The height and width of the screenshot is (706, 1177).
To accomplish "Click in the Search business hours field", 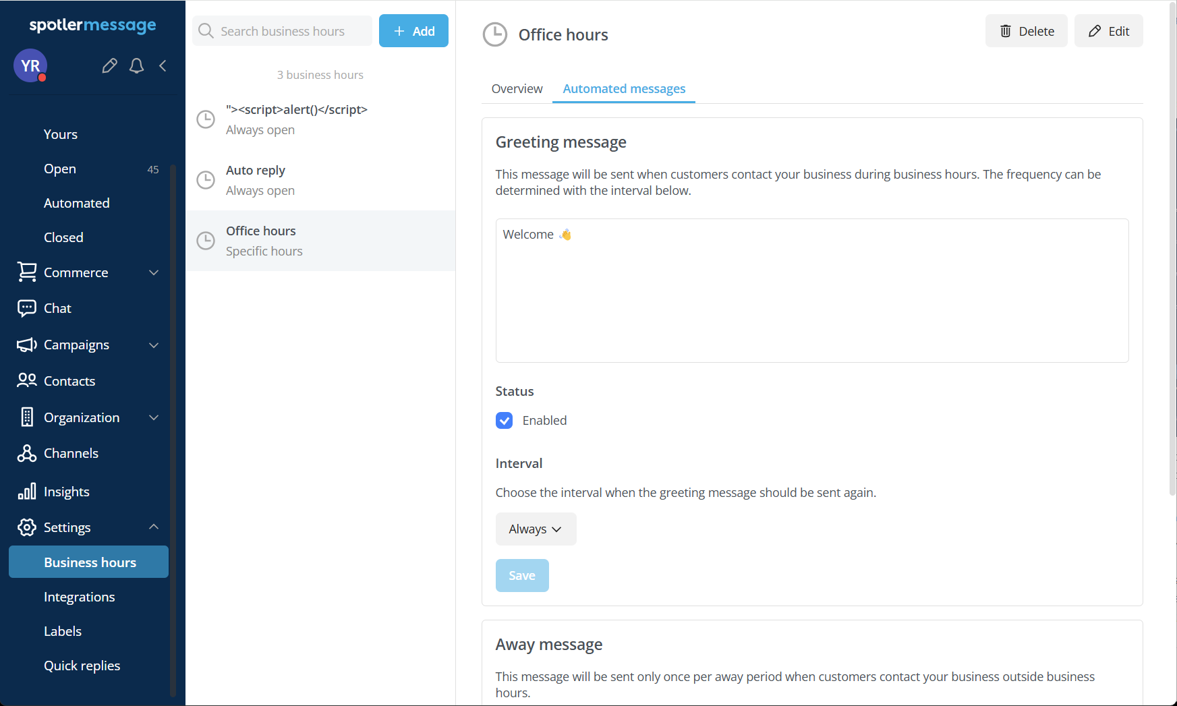I will coord(290,31).
